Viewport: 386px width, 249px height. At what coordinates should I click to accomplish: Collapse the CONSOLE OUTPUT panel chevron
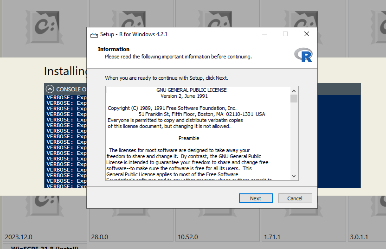(x=50, y=89)
